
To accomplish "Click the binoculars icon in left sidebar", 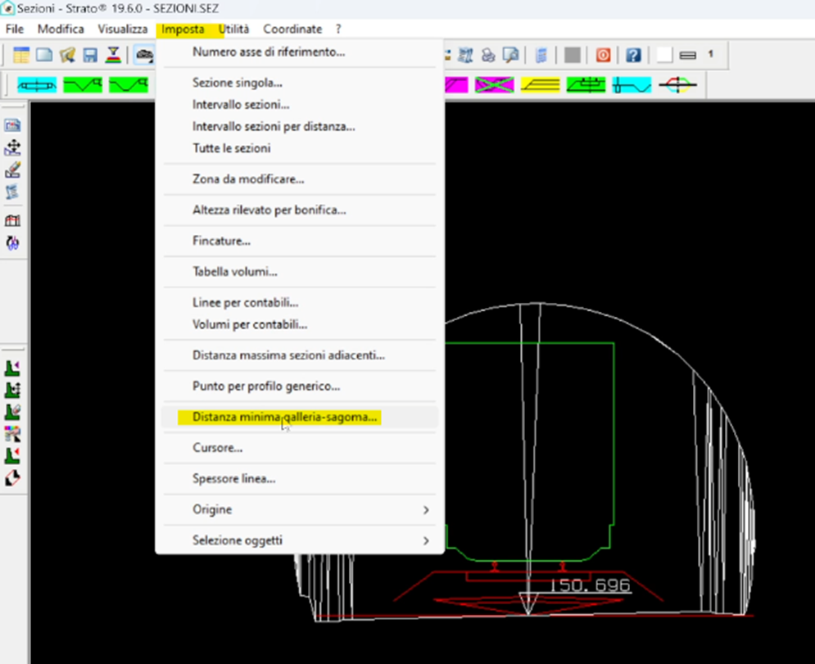I will tap(12, 243).
